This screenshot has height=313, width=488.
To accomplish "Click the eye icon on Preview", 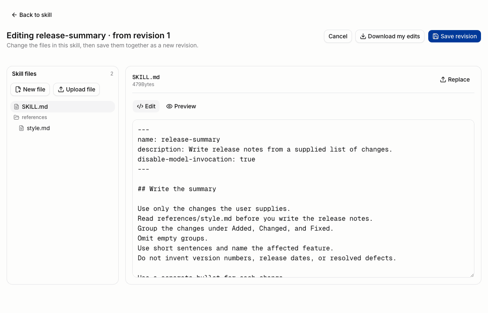I will coord(169,106).
